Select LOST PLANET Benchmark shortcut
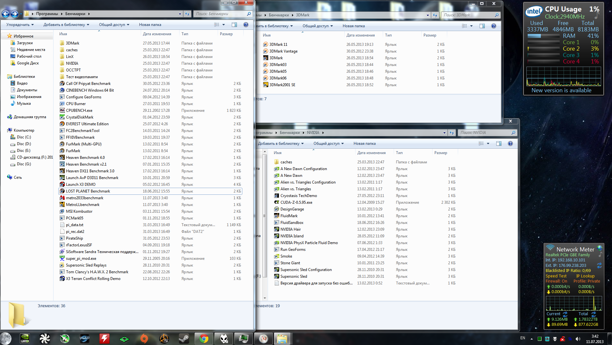The width and height of the screenshot is (612, 345). tap(150, 191)
